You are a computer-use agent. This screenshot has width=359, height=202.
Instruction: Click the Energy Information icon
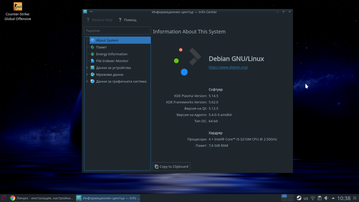point(93,54)
